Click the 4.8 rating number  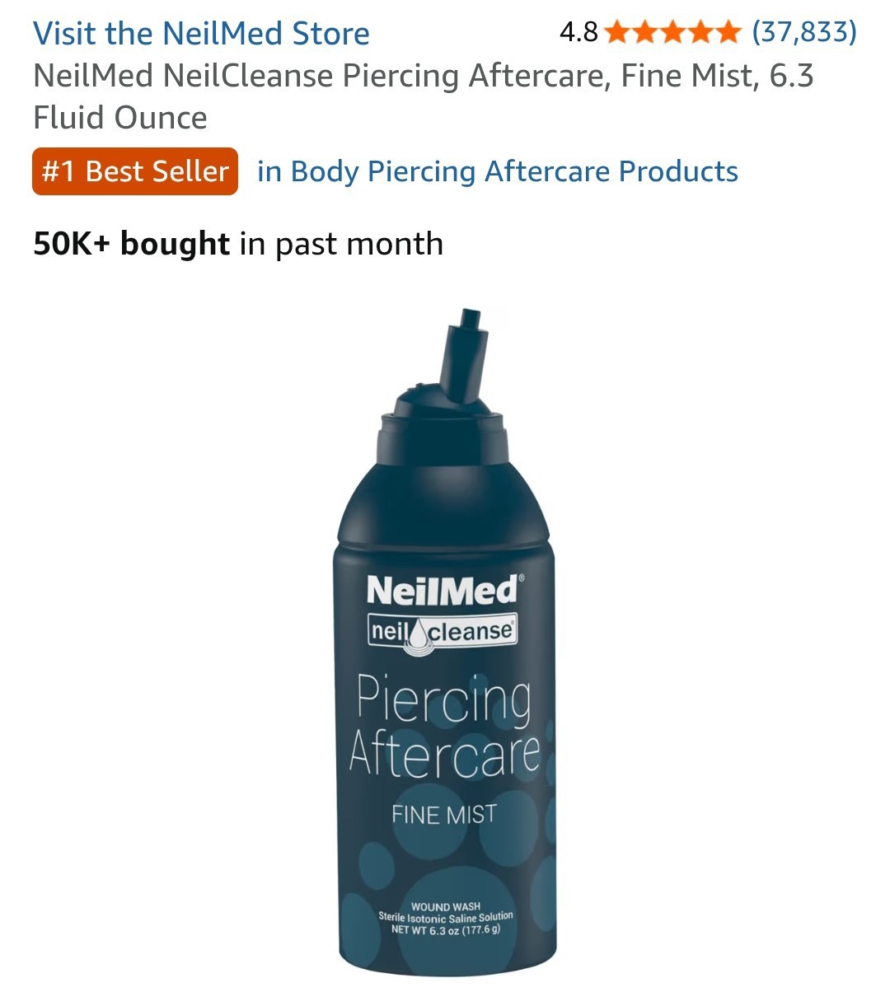(x=578, y=32)
